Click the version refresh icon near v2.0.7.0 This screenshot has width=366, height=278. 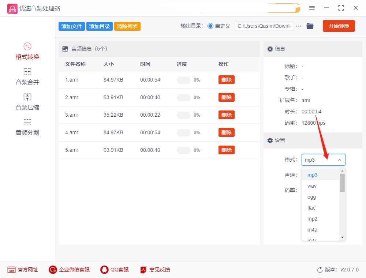click(x=319, y=270)
